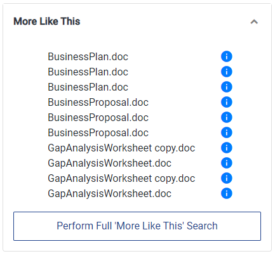This screenshot has width=275, height=256.
Task: Open the first BusinessProposal.doc document
Action: point(98,103)
